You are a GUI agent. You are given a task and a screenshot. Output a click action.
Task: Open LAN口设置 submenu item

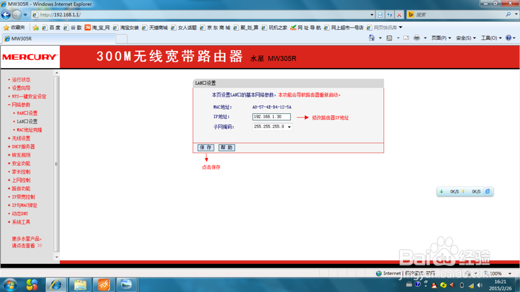27,121
